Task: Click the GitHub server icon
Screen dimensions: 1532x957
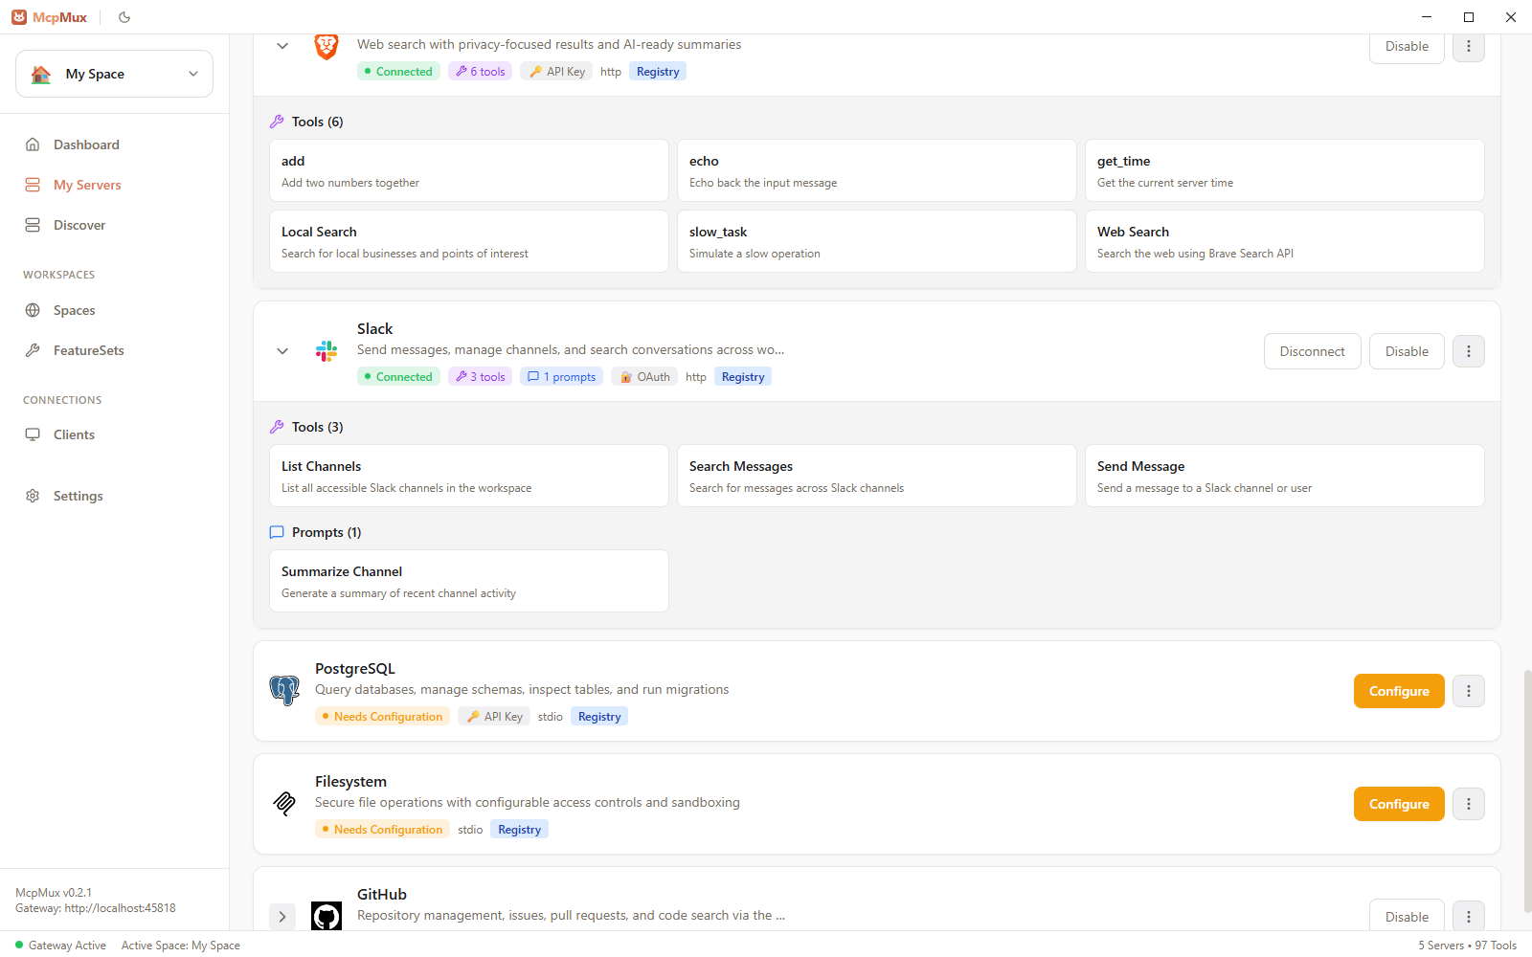Action: (x=327, y=916)
